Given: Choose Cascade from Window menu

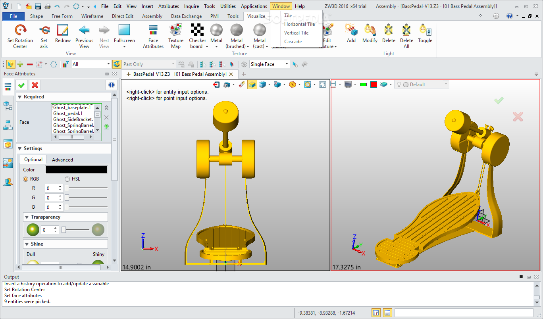Looking at the screenshot, I should 293,42.
